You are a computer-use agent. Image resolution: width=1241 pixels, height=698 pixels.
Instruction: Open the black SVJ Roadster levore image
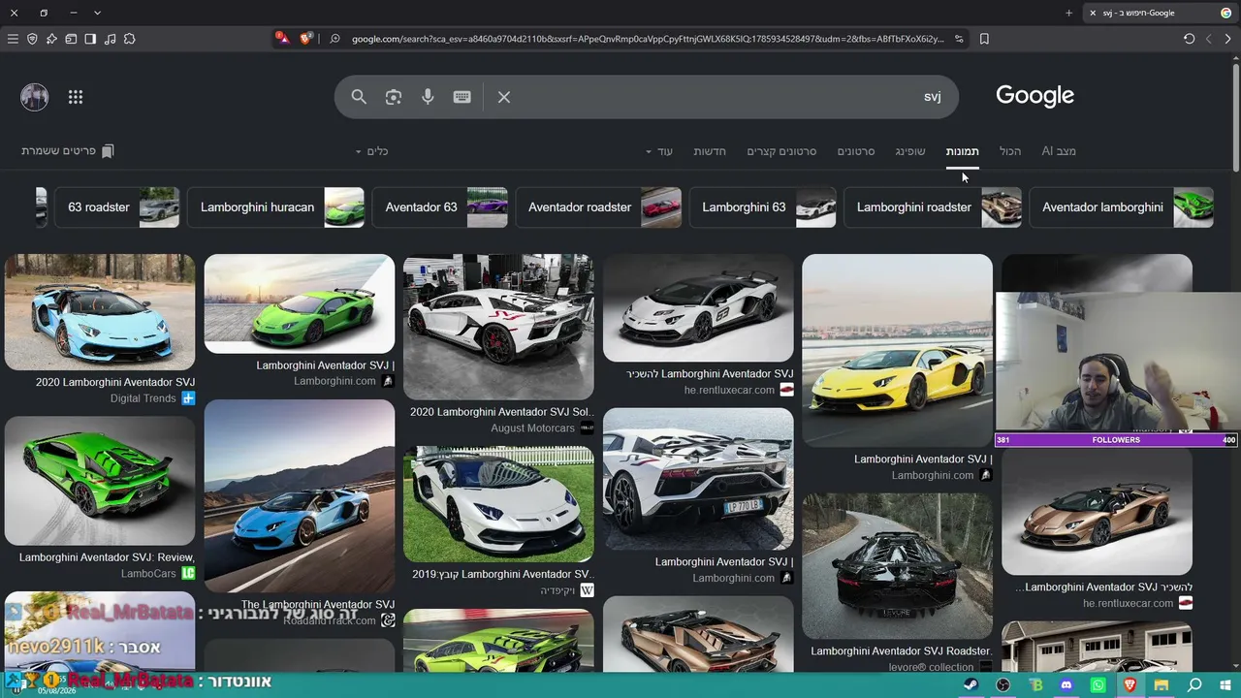[897, 565]
